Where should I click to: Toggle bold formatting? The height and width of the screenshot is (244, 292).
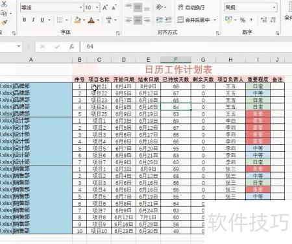pos(25,20)
